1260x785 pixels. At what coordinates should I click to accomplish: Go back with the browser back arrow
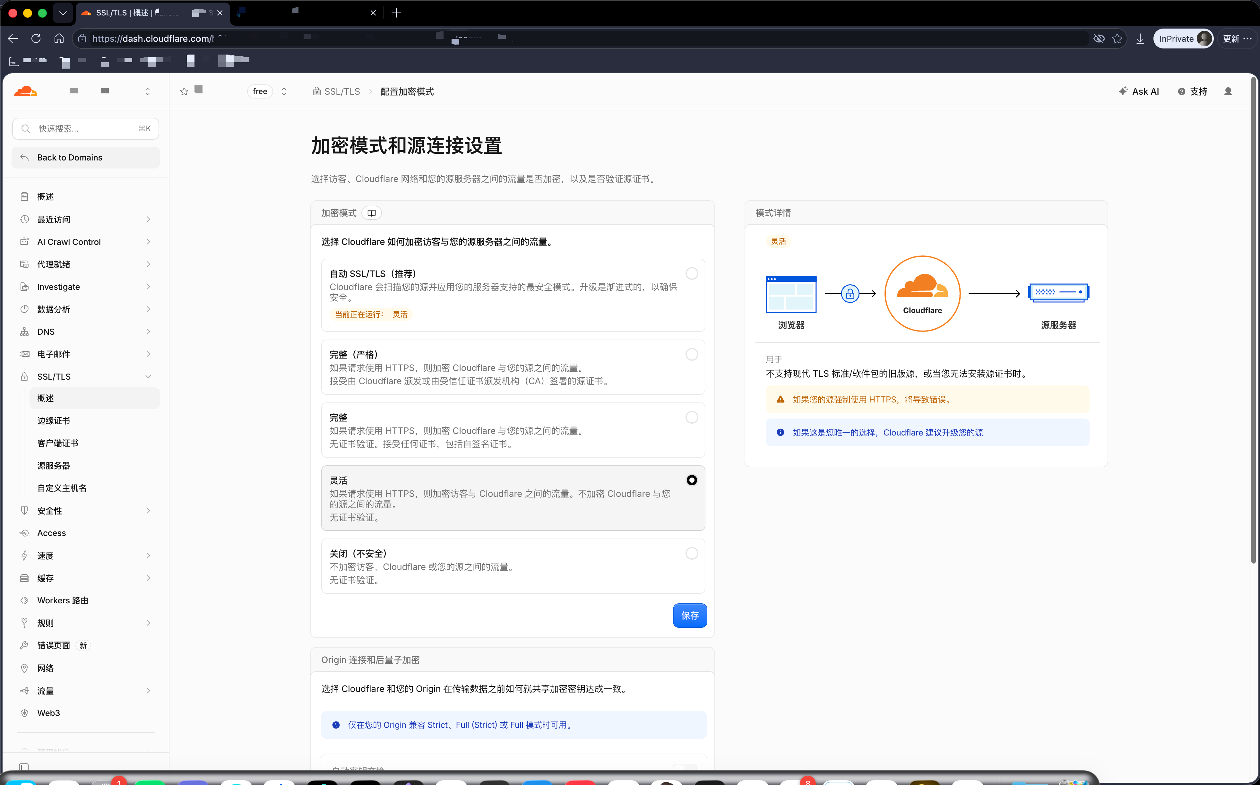pos(13,39)
